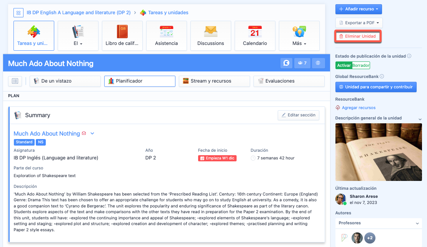Click the Shakespeare unit cover image
Viewport: 427px width, 247px height.
tap(379, 152)
